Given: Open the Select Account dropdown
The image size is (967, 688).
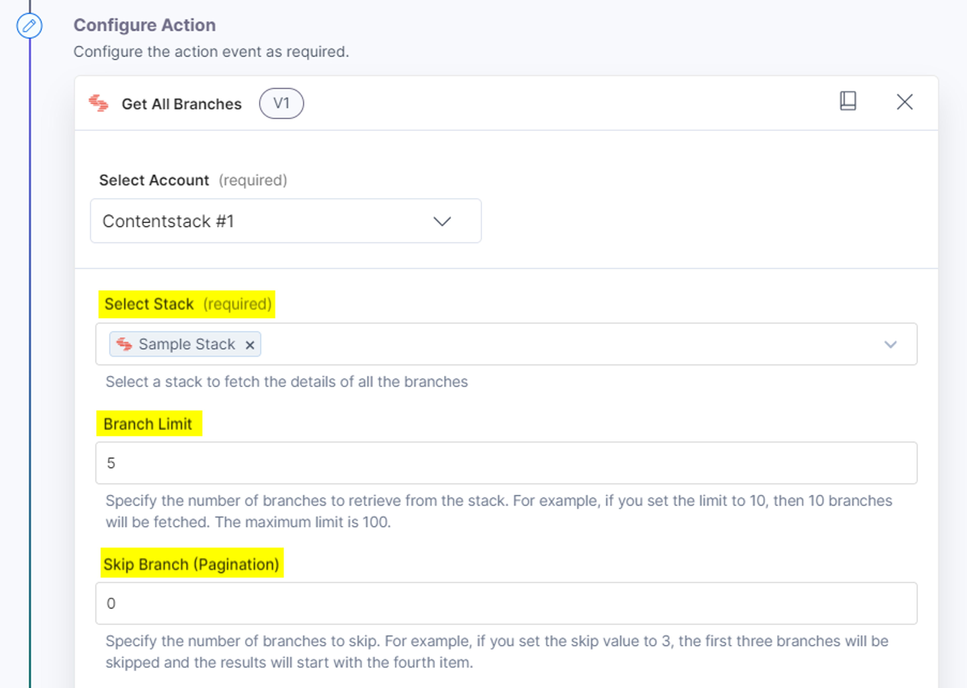Looking at the screenshot, I should pyautogui.click(x=286, y=221).
